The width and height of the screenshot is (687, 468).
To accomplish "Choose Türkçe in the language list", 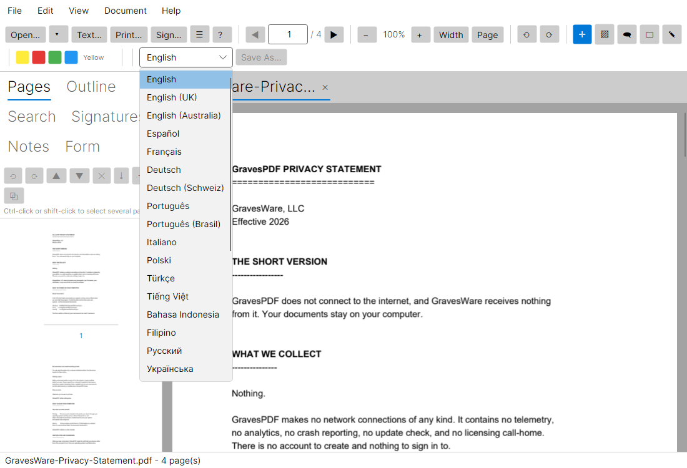I will point(185,278).
